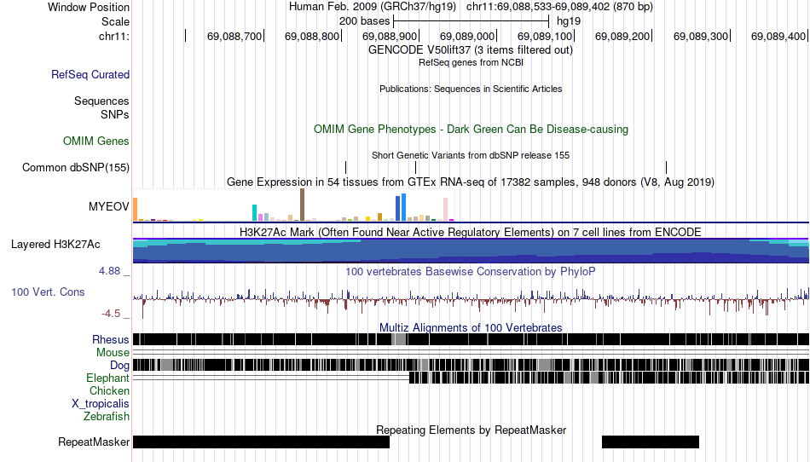Image resolution: width=810 pixels, height=462 pixels.
Task: Select the Rhesus alignment row label
Action: [x=111, y=339]
